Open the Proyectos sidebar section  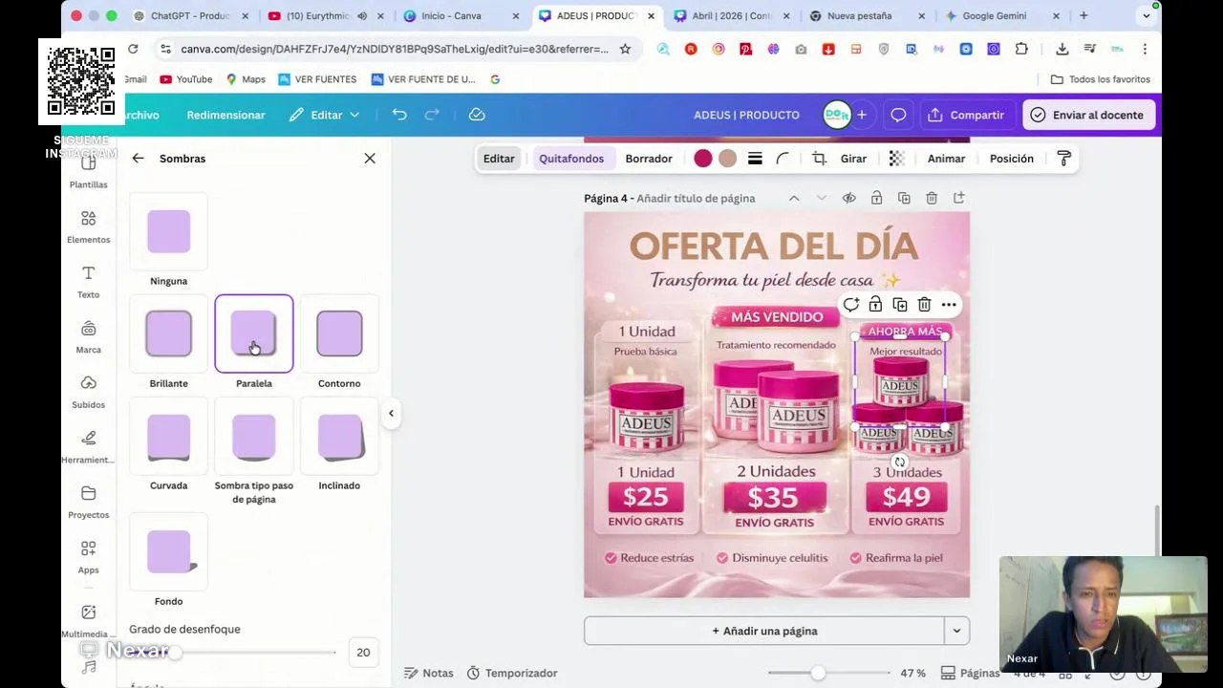point(89,502)
